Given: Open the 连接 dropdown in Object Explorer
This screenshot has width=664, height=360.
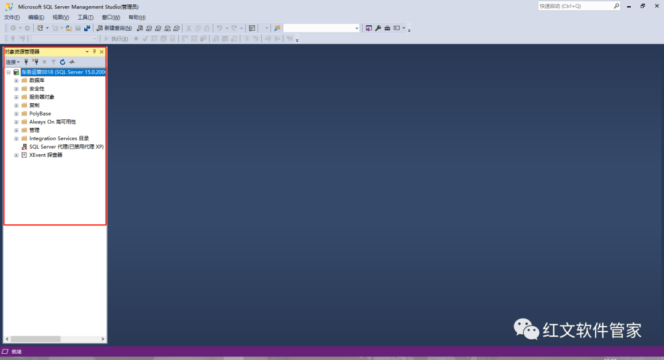Looking at the screenshot, I should pos(12,62).
